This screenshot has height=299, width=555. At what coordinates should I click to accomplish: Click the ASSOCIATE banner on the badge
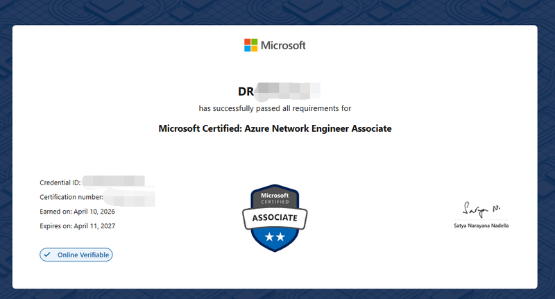[274, 217]
